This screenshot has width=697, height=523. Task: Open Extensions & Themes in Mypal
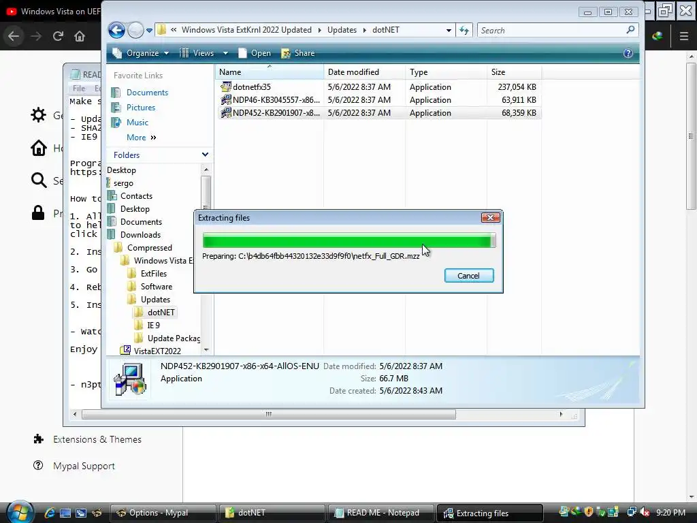tap(97, 439)
